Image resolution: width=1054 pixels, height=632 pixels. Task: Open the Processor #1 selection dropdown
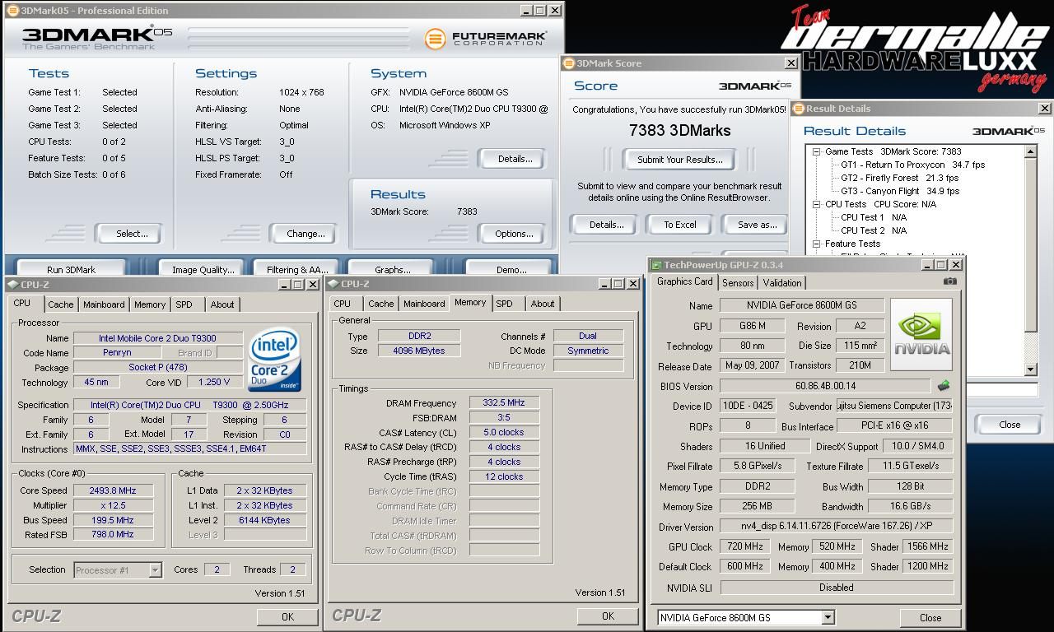(x=155, y=569)
